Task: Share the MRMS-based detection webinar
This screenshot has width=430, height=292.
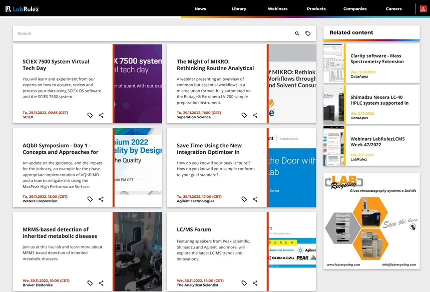Action: pyautogui.click(x=101, y=283)
